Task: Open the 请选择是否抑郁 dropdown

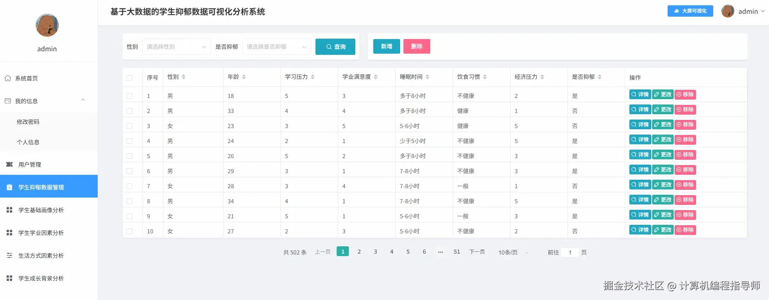Action: pyautogui.click(x=277, y=47)
